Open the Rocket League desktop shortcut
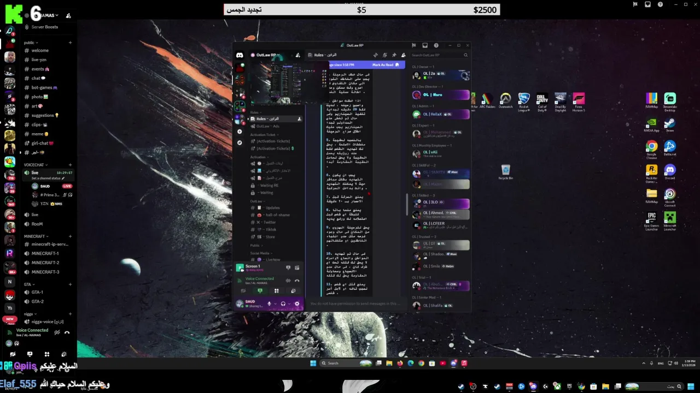The width and height of the screenshot is (700, 393). pos(524,102)
